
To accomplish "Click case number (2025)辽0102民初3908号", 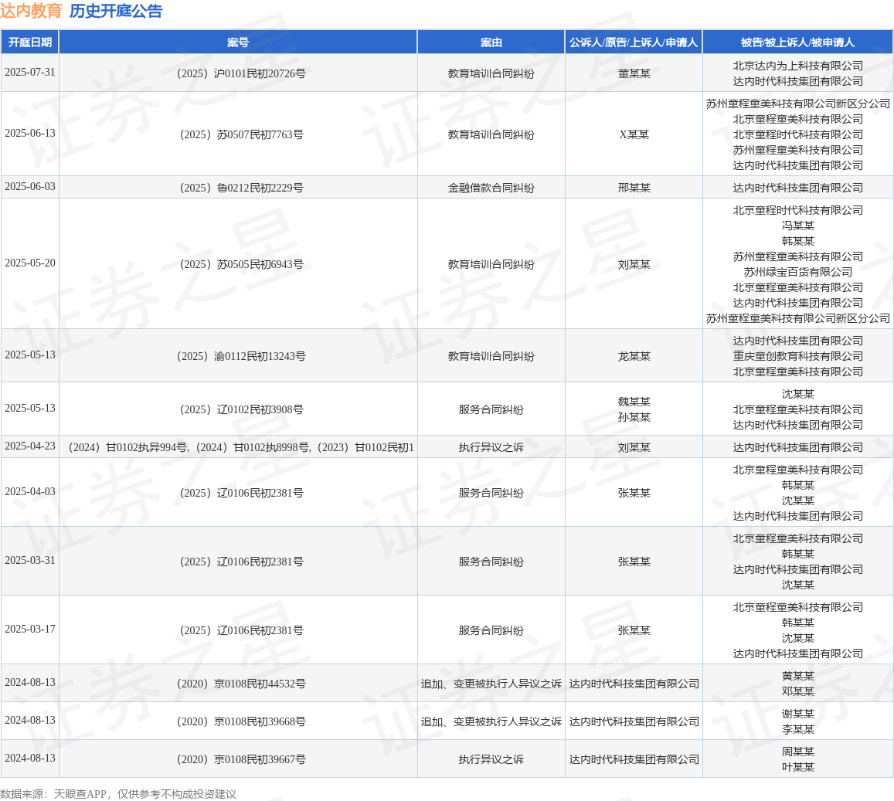I will [241, 409].
